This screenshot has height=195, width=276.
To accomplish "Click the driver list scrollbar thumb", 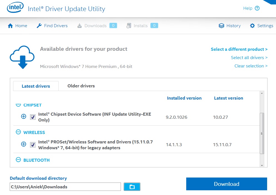I will 262,133.
